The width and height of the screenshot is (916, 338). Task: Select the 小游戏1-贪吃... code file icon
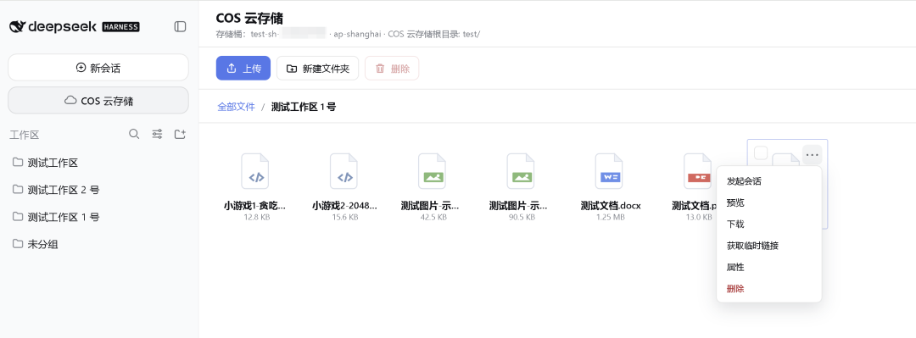255,171
